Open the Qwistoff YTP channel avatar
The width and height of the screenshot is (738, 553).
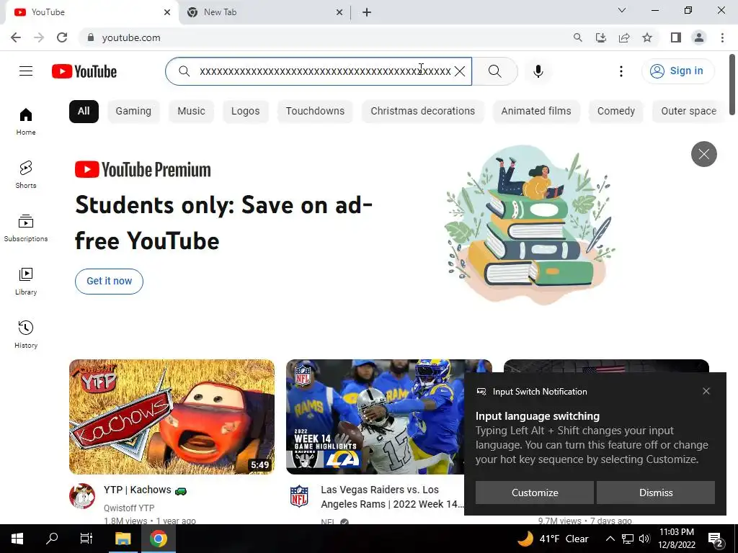(x=82, y=495)
